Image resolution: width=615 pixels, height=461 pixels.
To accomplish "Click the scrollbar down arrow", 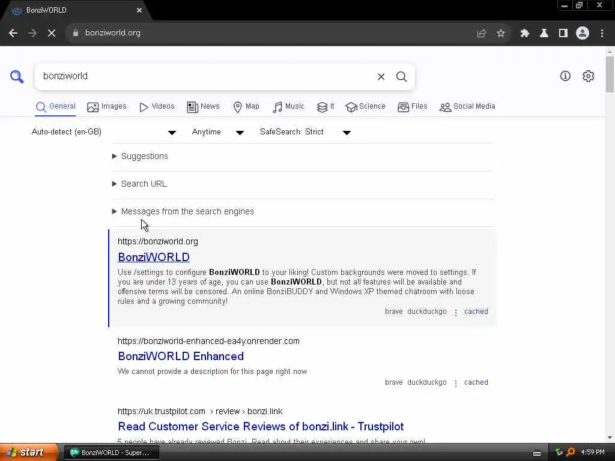I will (x=610, y=438).
